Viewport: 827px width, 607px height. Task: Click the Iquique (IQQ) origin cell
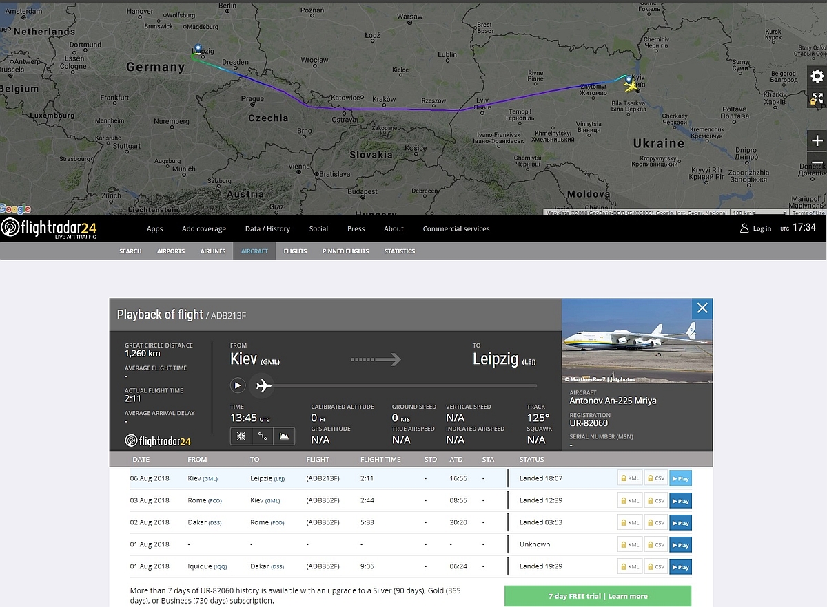pyautogui.click(x=207, y=566)
